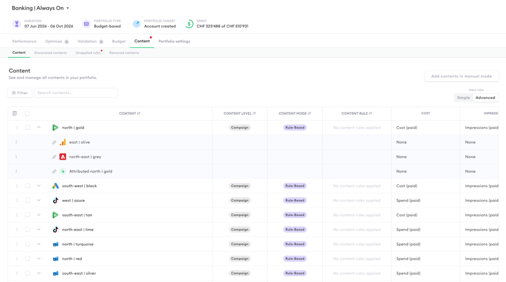The height and width of the screenshot is (282, 506).
Task: Select the south-east | tan checkbox
Action: click(x=28, y=215)
